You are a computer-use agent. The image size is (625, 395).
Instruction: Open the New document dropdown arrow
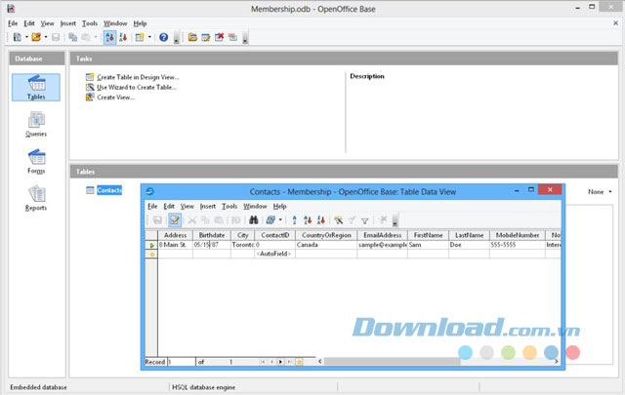tap(26, 38)
